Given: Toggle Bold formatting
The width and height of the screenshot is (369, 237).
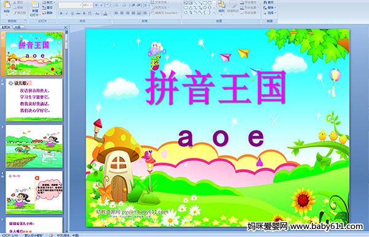Looking at the screenshot, I should coord(61,14).
